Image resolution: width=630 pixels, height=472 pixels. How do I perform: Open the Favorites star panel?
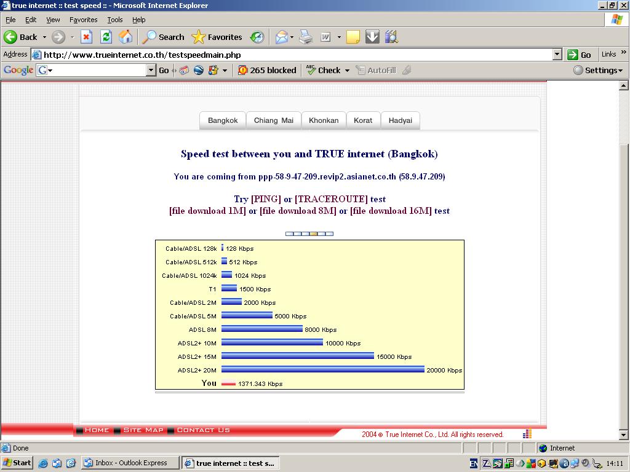[217, 37]
